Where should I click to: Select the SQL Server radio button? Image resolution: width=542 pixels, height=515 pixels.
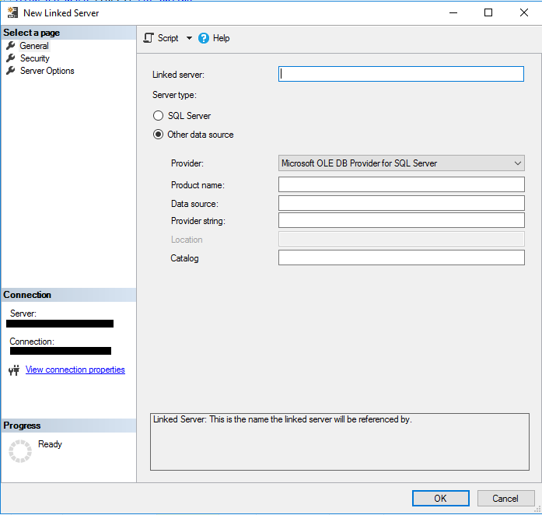click(159, 116)
